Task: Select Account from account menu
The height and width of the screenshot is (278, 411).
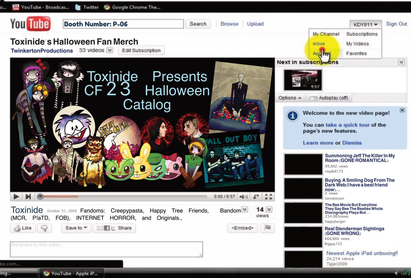Action: [321, 54]
